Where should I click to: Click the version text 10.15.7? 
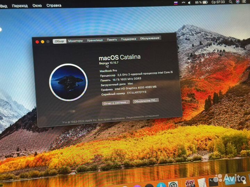pyautogui.click(x=114, y=63)
